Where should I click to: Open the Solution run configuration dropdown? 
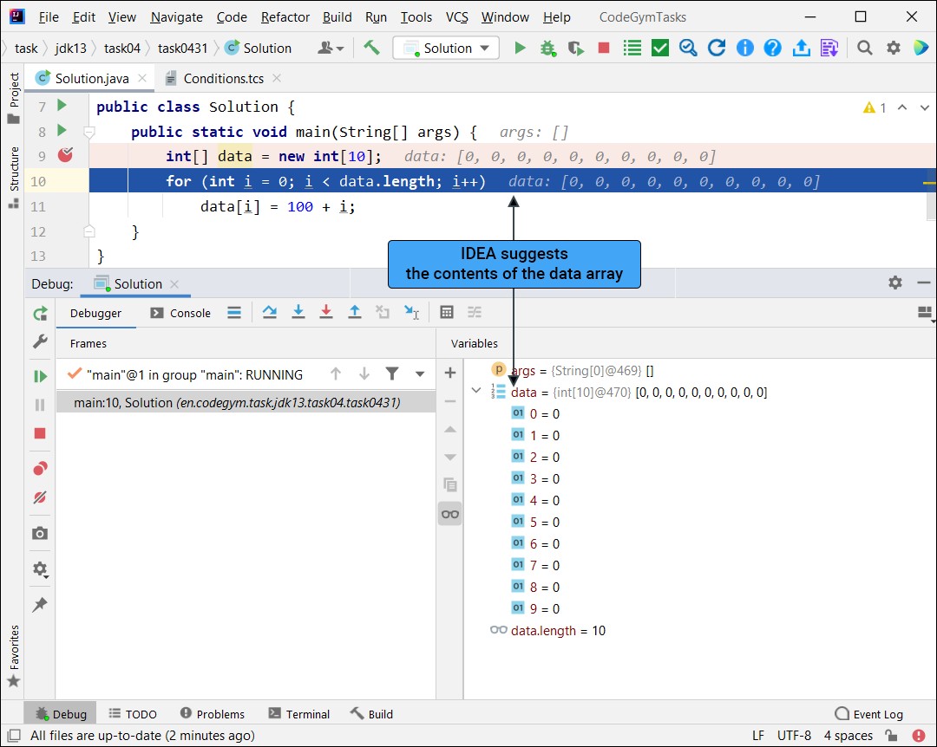pyautogui.click(x=446, y=48)
